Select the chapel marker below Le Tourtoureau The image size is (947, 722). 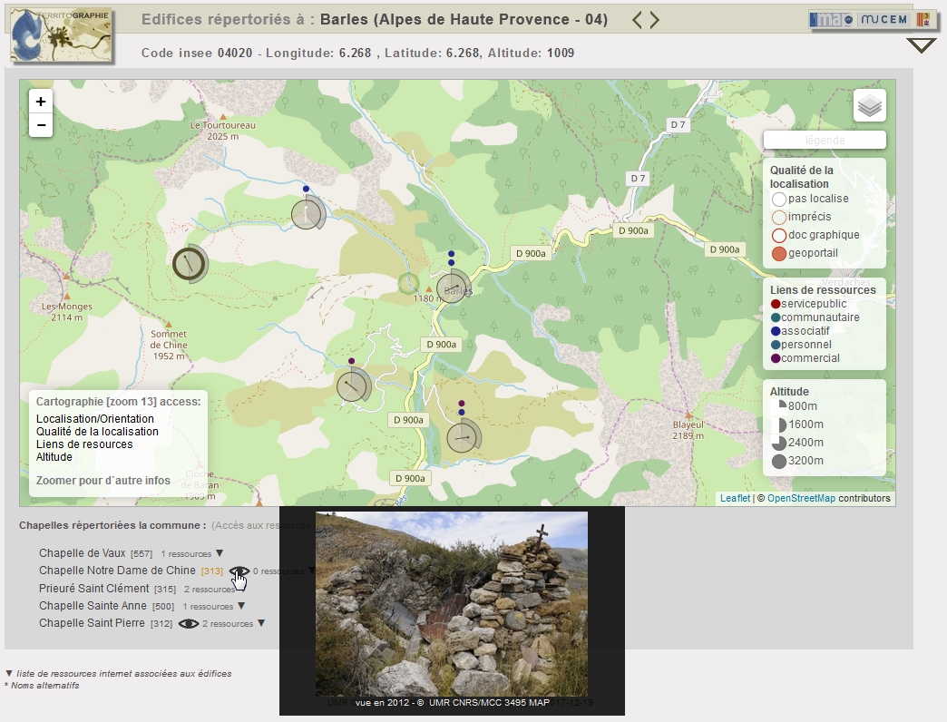pyautogui.click(x=308, y=213)
